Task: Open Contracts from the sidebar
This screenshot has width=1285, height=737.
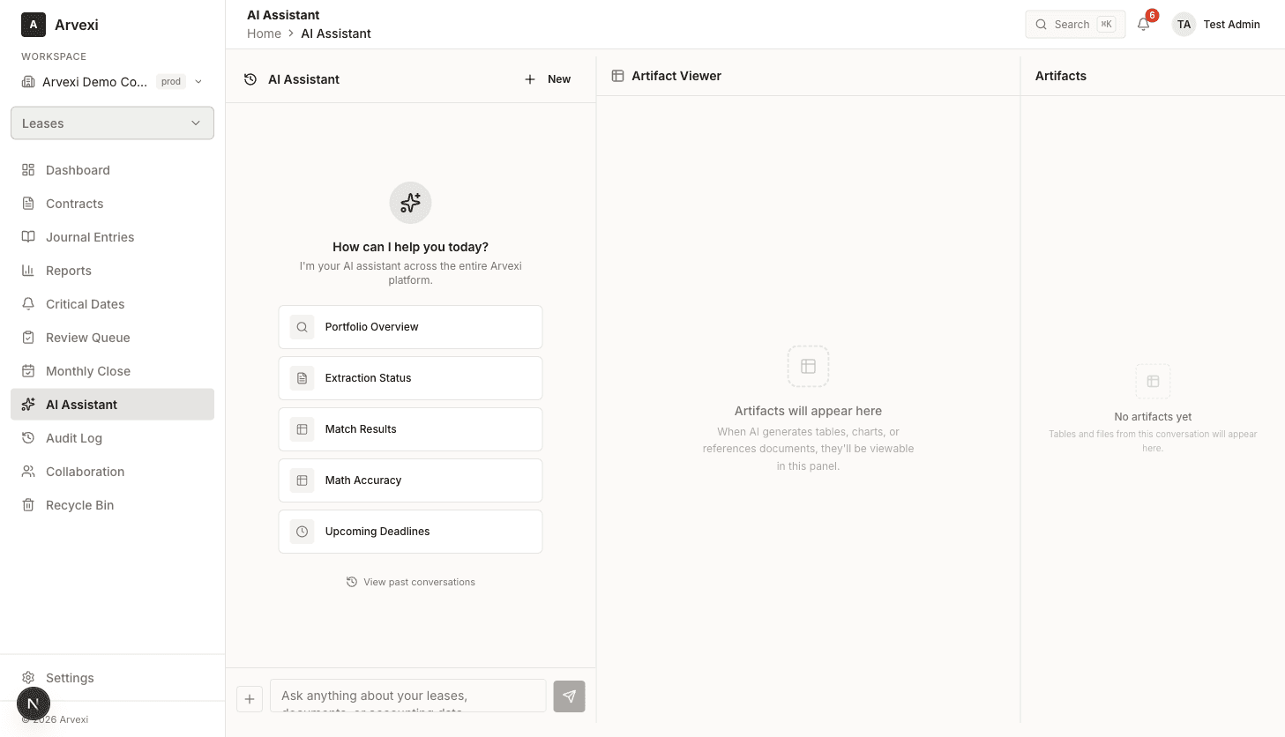Action: [x=74, y=203]
